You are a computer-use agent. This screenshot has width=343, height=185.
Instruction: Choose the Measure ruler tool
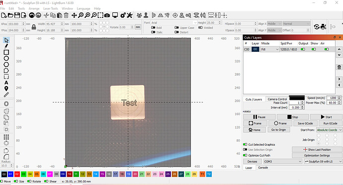click(6, 94)
